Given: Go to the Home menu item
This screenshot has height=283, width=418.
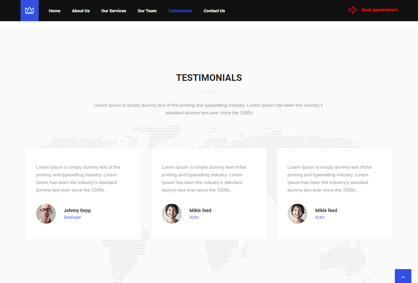Looking at the screenshot, I should click(x=55, y=11).
